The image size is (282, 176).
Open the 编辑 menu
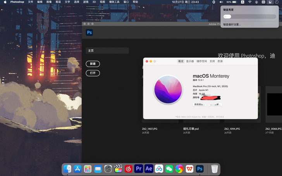pyautogui.click(x=40, y=2)
